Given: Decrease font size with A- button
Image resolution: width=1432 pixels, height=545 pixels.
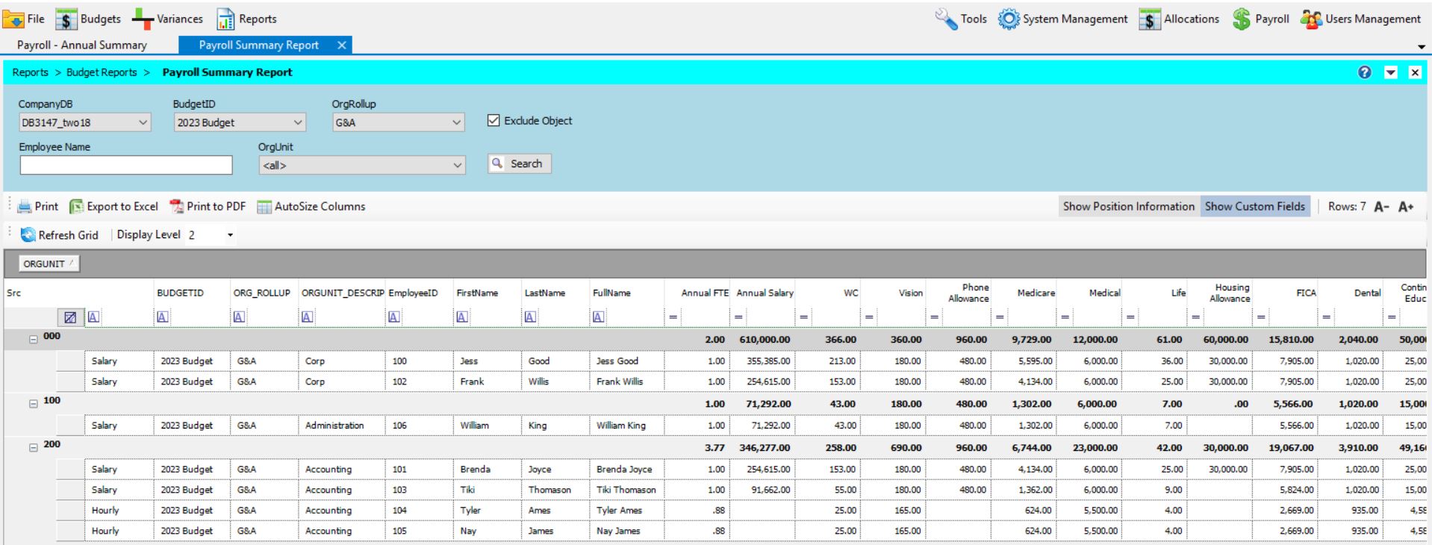Looking at the screenshot, I should (x=1381, y=207).
